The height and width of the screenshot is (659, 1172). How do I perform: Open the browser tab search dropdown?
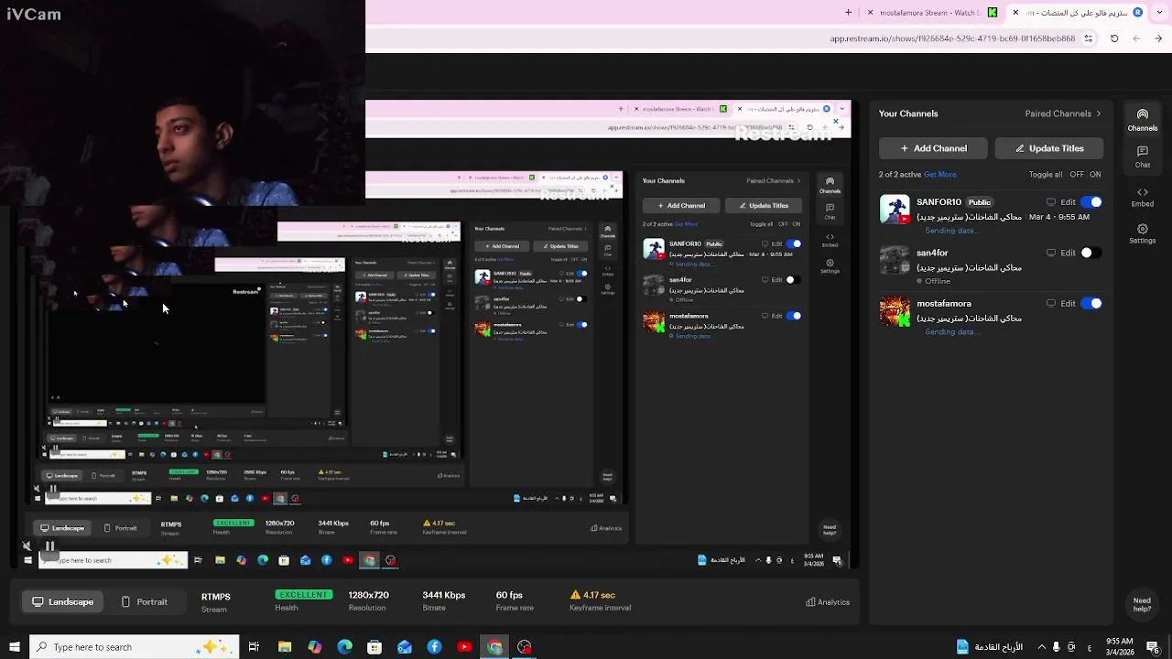point(1158,13)
